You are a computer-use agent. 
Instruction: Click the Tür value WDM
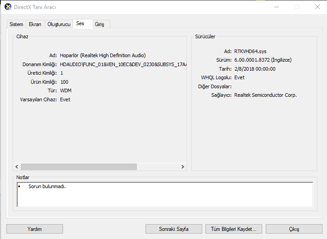coord(66,90)
